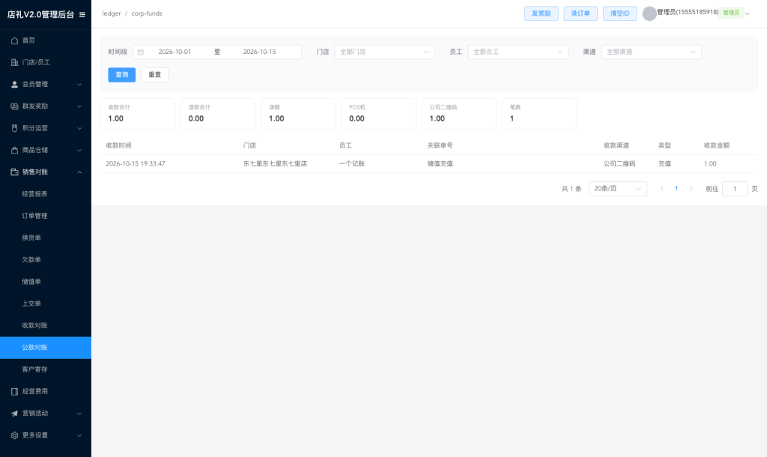
Task: Click the 录订单 button
Action: point(580,13)
